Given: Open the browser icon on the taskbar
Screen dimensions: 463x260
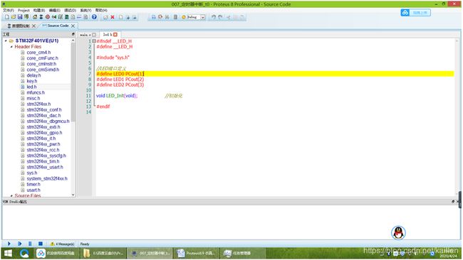Looking at the screenshot, I should point(24,253).
